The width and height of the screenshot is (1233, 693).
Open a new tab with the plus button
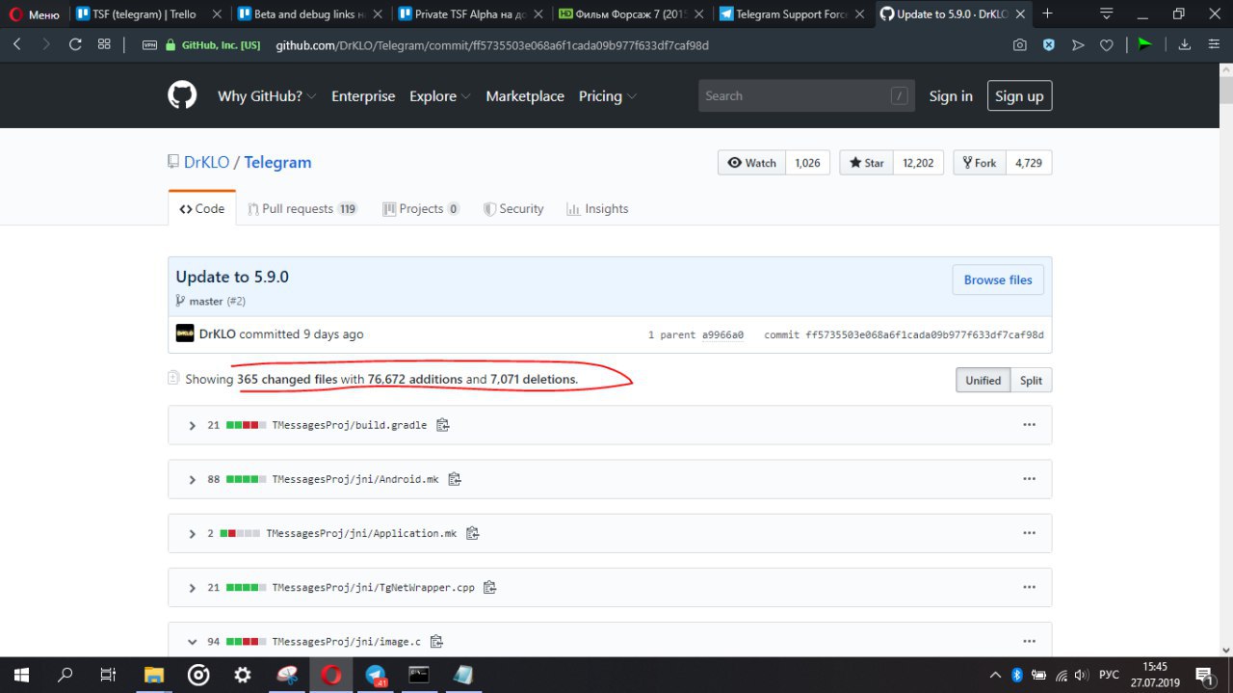click(1047, 13)
